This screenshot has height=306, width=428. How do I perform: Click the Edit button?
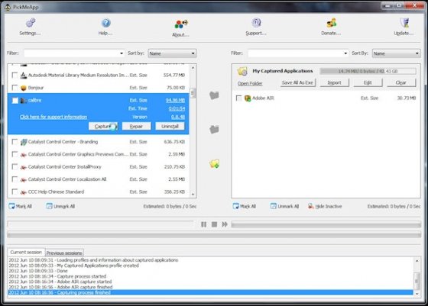tap(368, 82)
